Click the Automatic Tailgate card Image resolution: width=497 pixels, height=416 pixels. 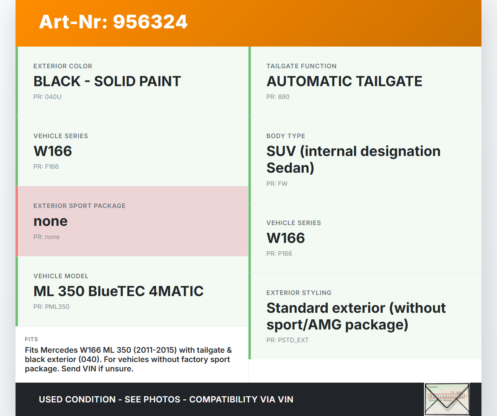click(x=365, y=81)
